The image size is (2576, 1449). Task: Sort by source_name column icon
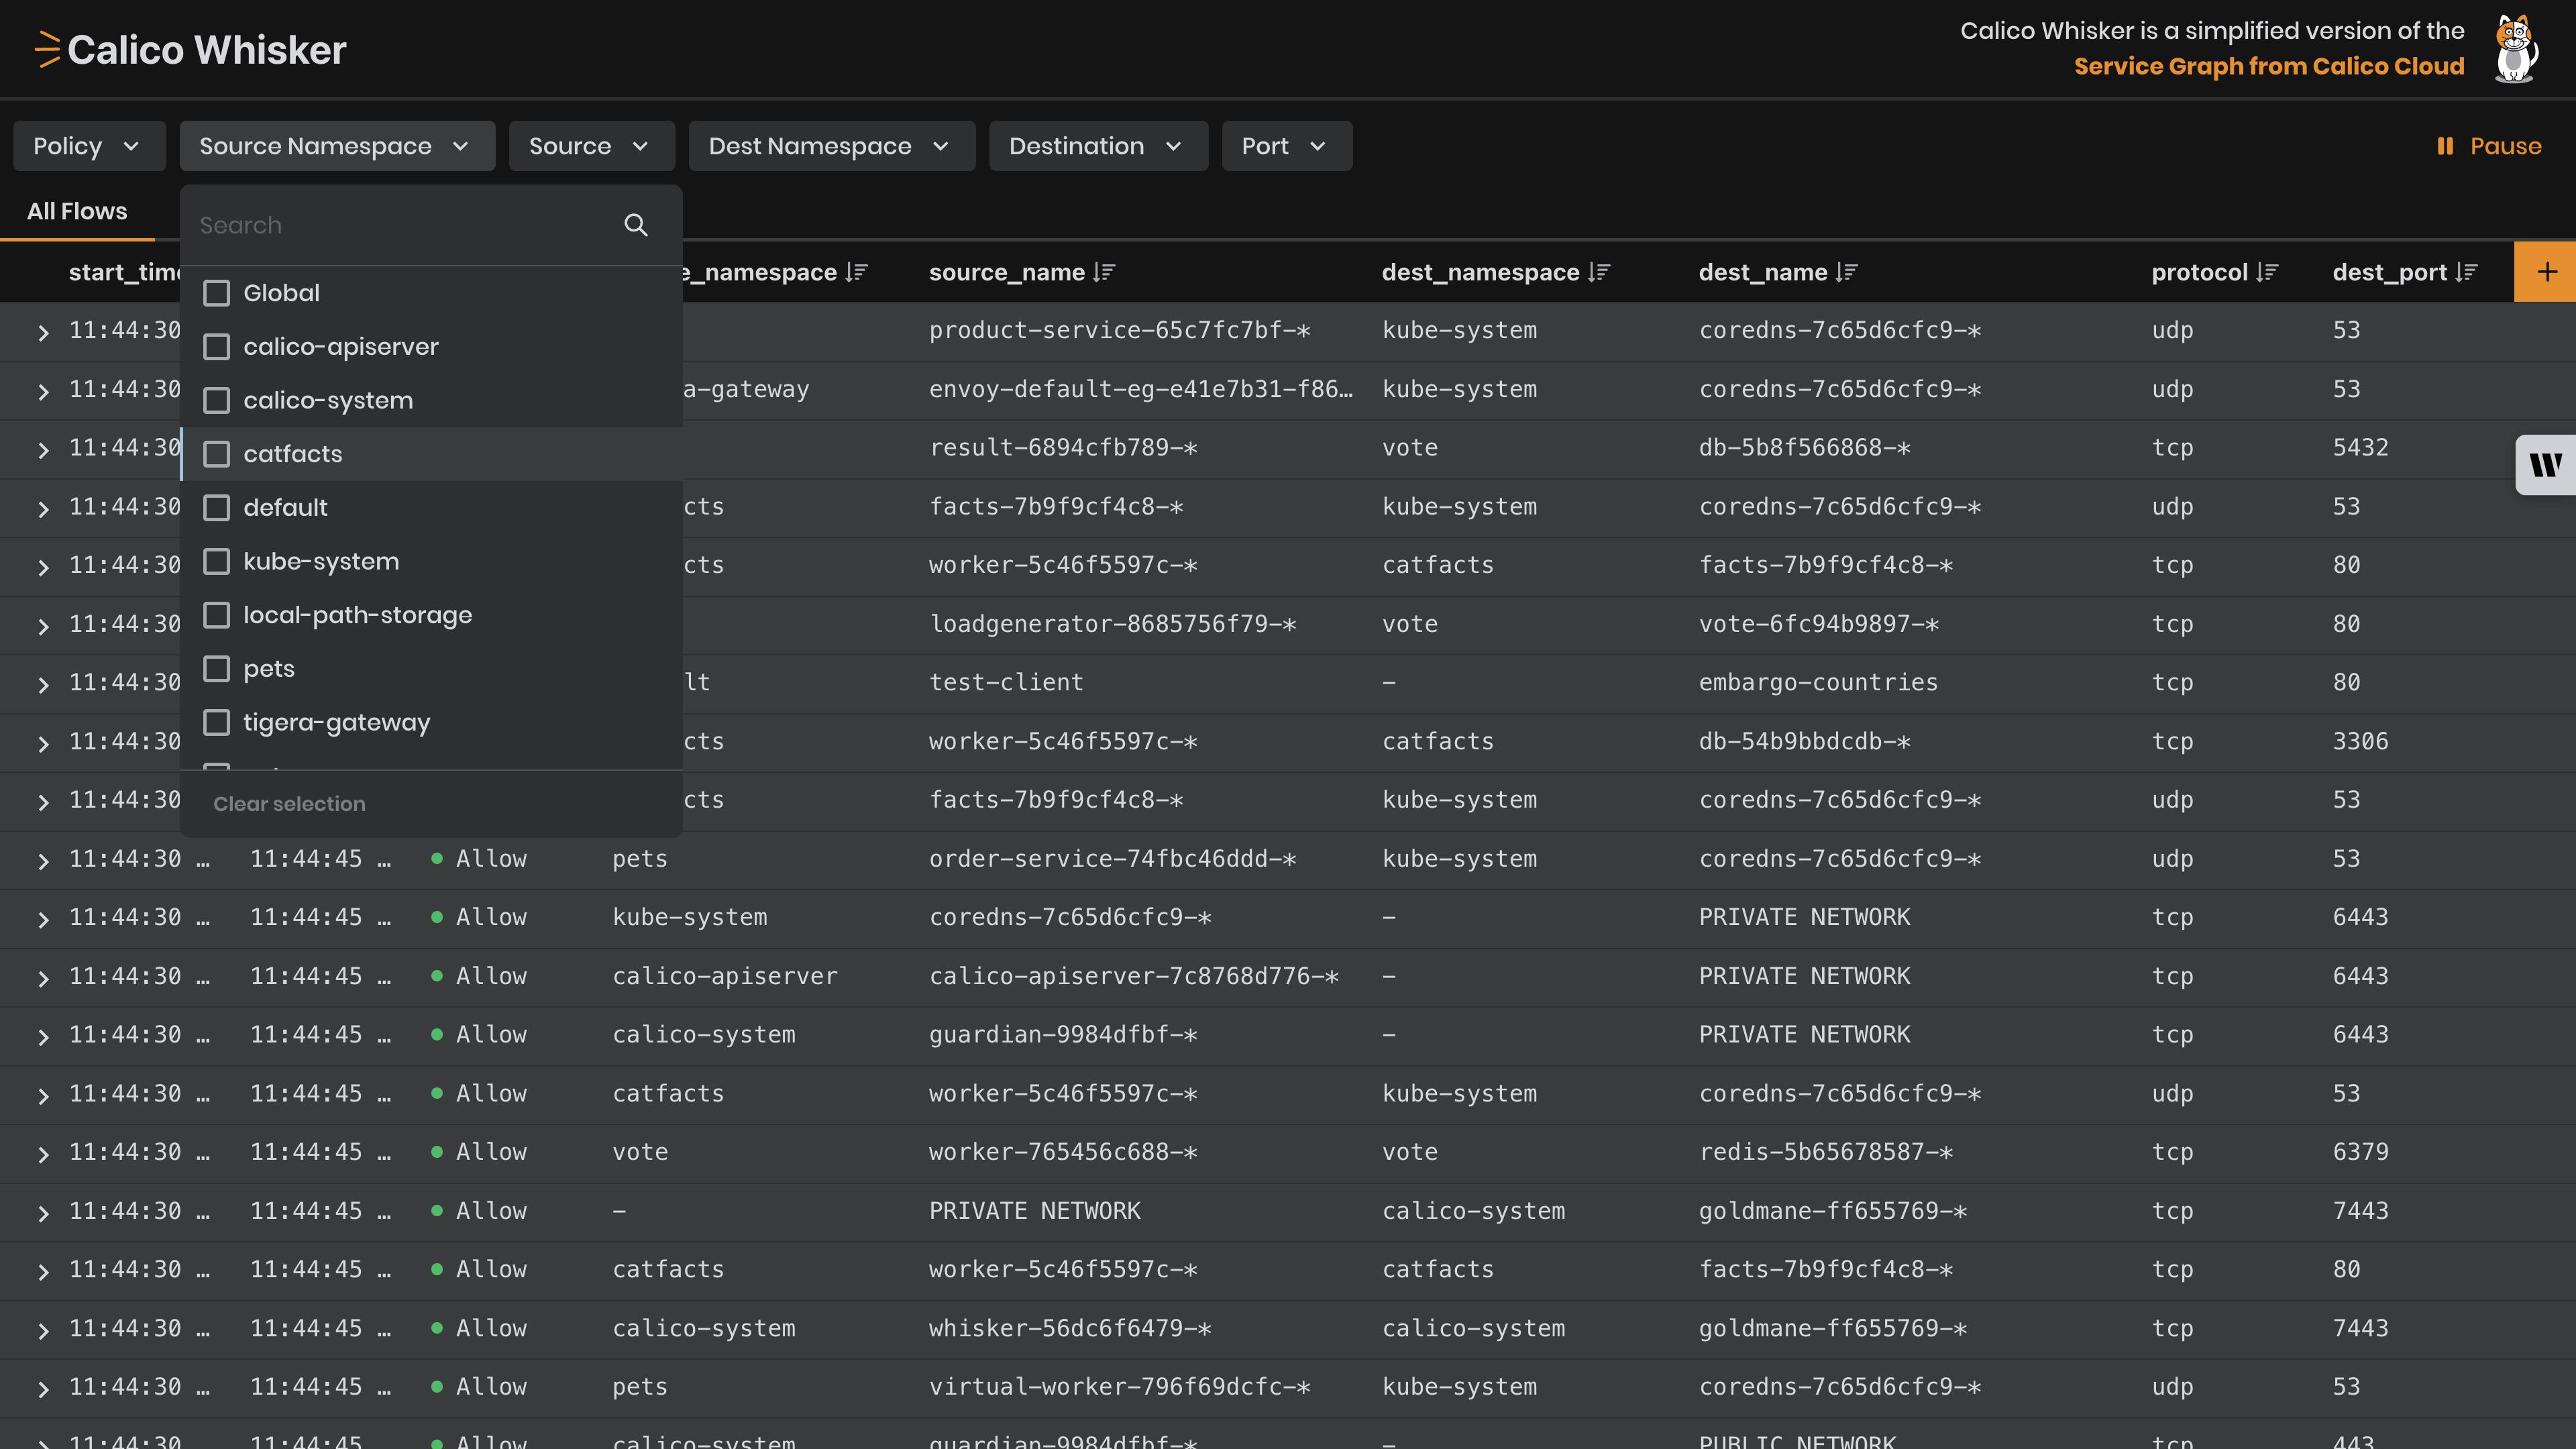point(1104,272)
